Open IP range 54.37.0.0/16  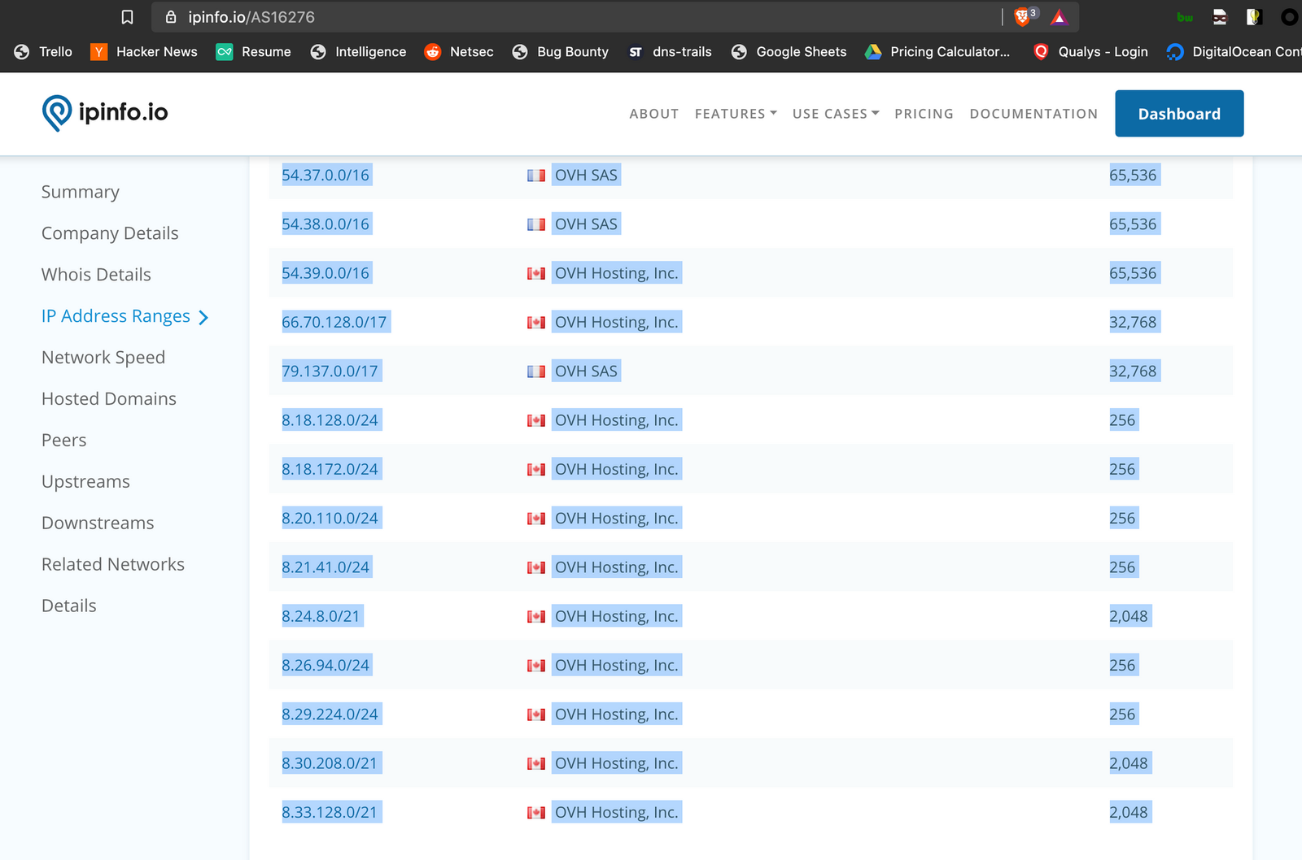coord(325,176)
